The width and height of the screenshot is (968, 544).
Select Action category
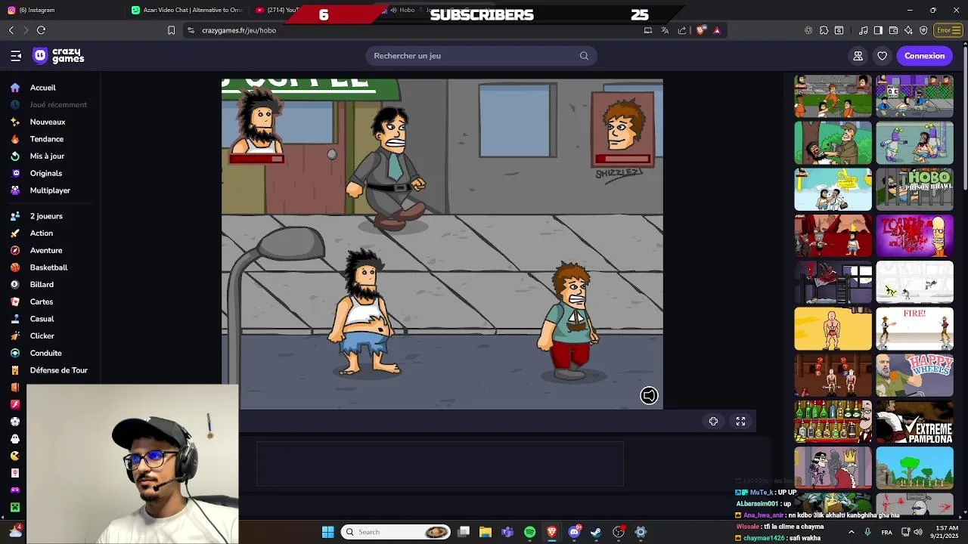tap(41, 233)
